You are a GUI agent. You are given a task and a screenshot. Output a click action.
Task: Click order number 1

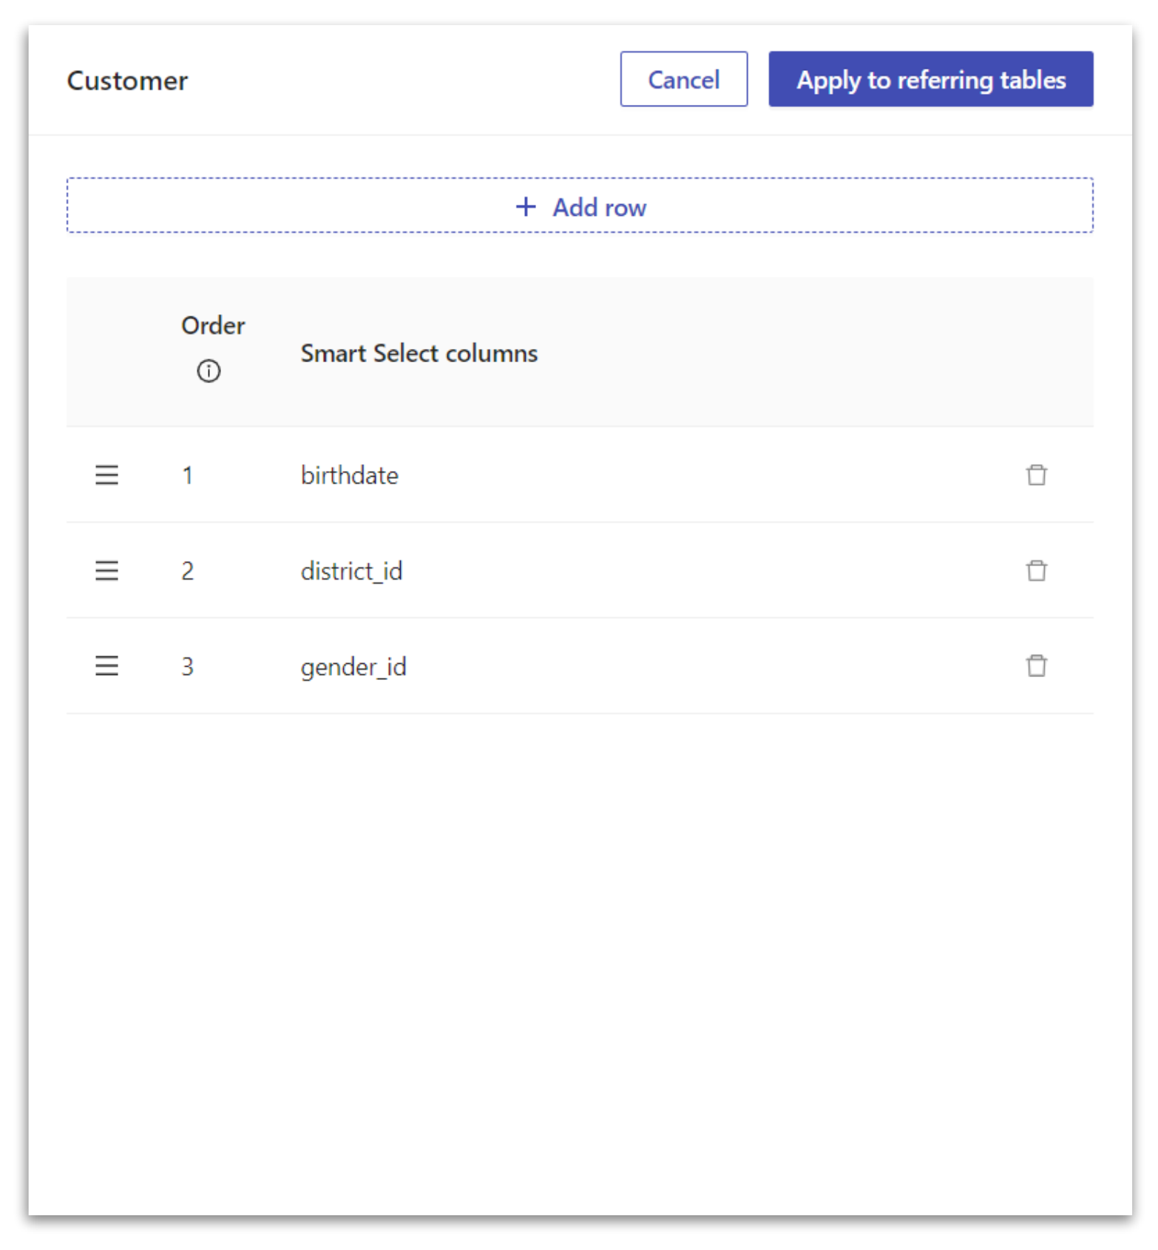188,475
